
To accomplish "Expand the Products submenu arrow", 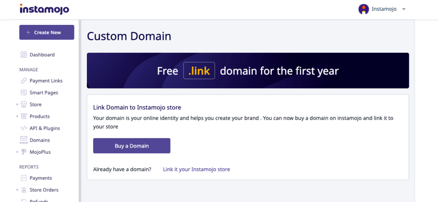I will tap(17, 116).
